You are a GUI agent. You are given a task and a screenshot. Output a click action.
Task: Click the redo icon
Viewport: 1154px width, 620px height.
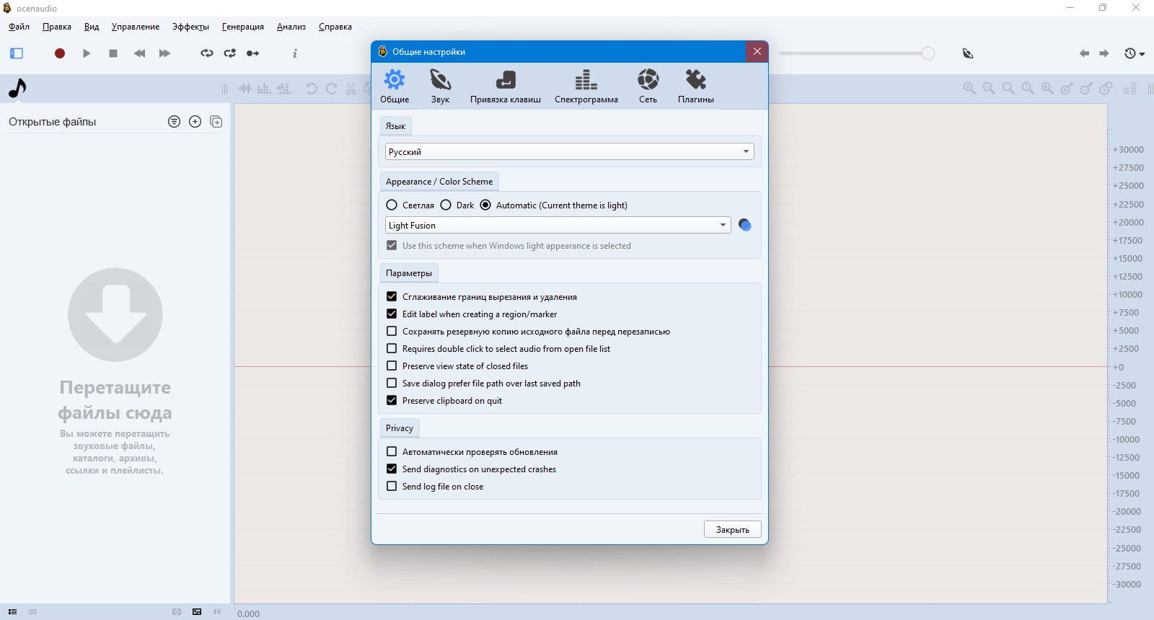(x=332, y=89)
